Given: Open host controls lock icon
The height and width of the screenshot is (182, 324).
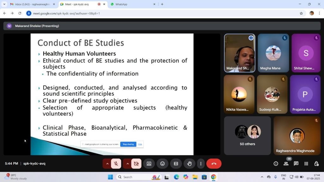Looking at the screenshot, I should tap(316, 164).
